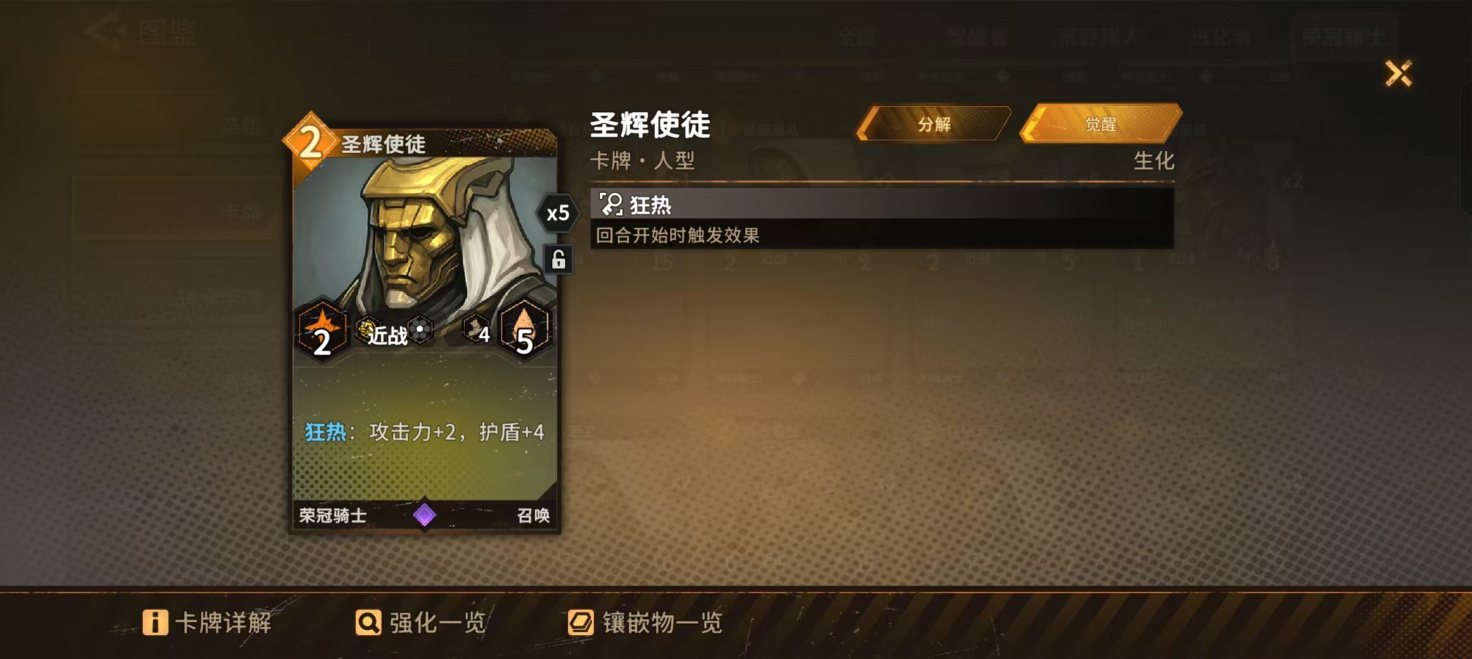Click the 分解 decompose button
This screenshot has width=1472, height=659.
pos(934,124)
